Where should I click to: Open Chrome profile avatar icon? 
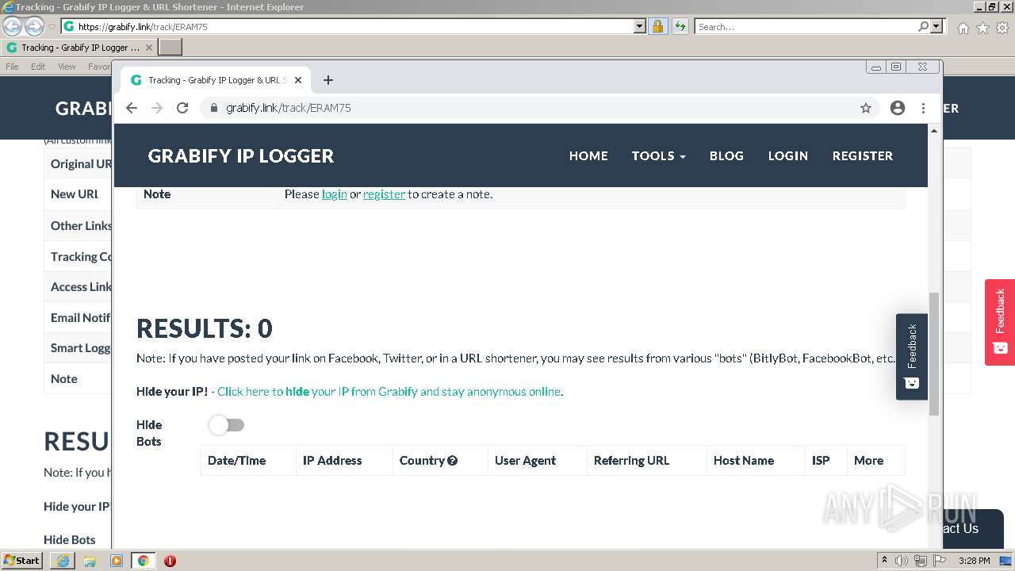tap(898, 108)
